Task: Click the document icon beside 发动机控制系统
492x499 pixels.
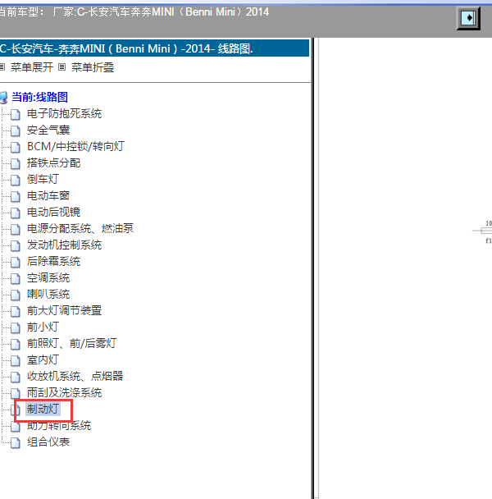Action: tap(15, 245)
